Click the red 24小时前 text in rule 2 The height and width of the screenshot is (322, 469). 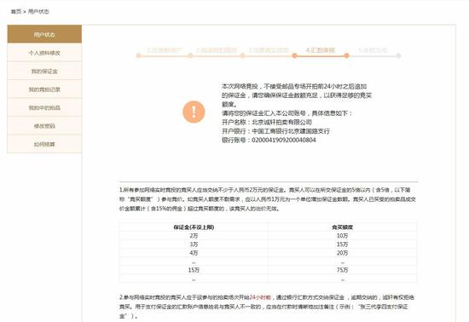click(x=260, y=297)
